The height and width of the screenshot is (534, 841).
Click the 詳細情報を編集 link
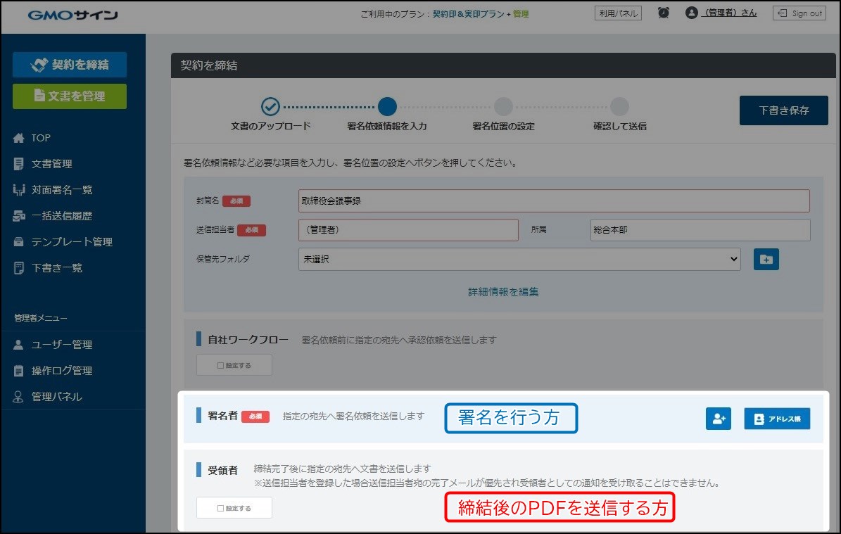tap(503, 292)
